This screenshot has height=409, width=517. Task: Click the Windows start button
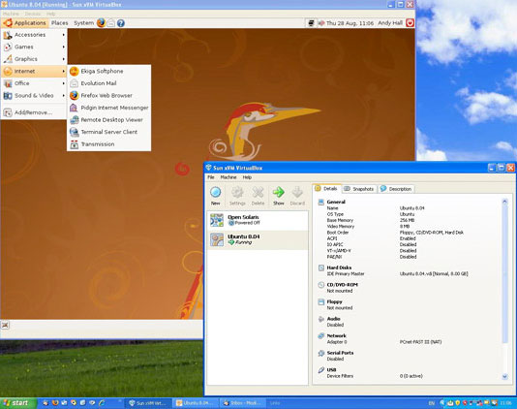pyautogui.click(x=18, y=403)
